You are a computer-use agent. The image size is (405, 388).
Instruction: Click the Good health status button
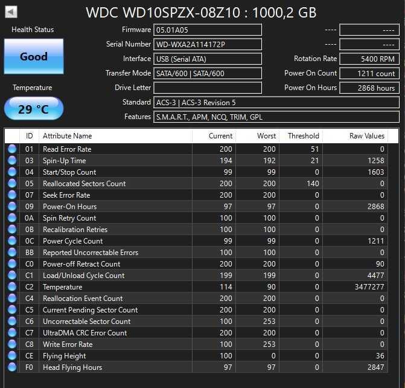tap(34, 56)
